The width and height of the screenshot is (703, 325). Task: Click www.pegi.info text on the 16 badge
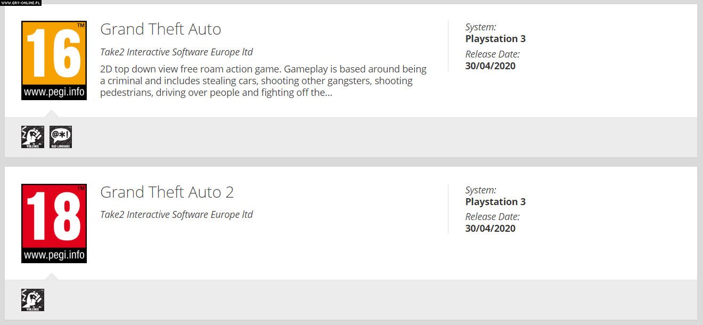(x=54, y=92)
